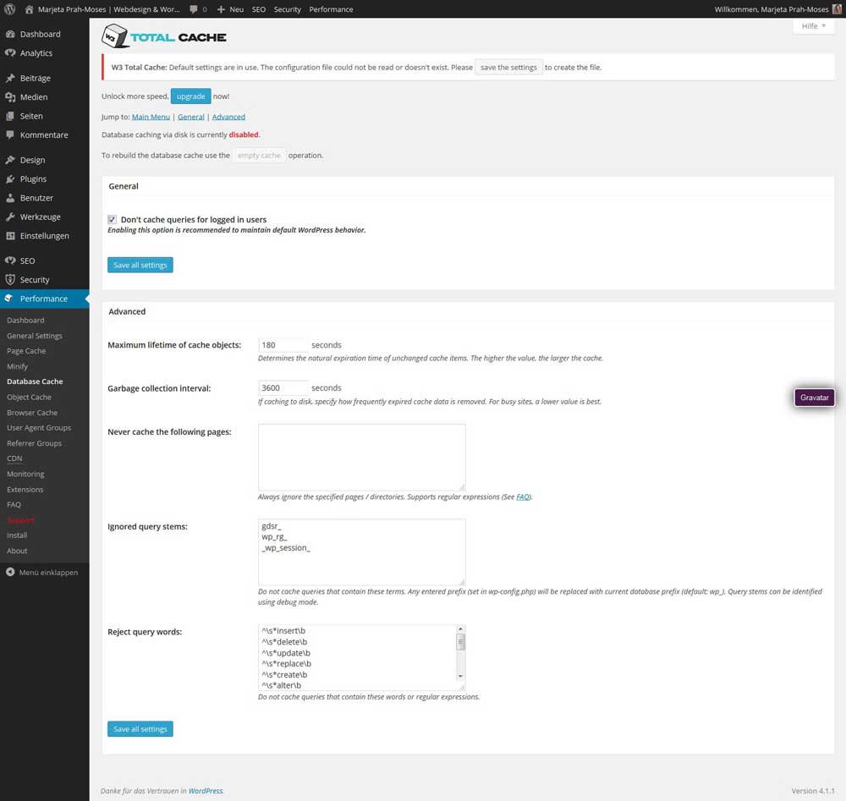Click the Willkommen, Marjeta Prah-Moses account menu
The height and width of the screenshot is (801, 846).
pos(777,9)
